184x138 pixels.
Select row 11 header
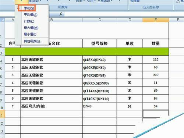[2, 114]
